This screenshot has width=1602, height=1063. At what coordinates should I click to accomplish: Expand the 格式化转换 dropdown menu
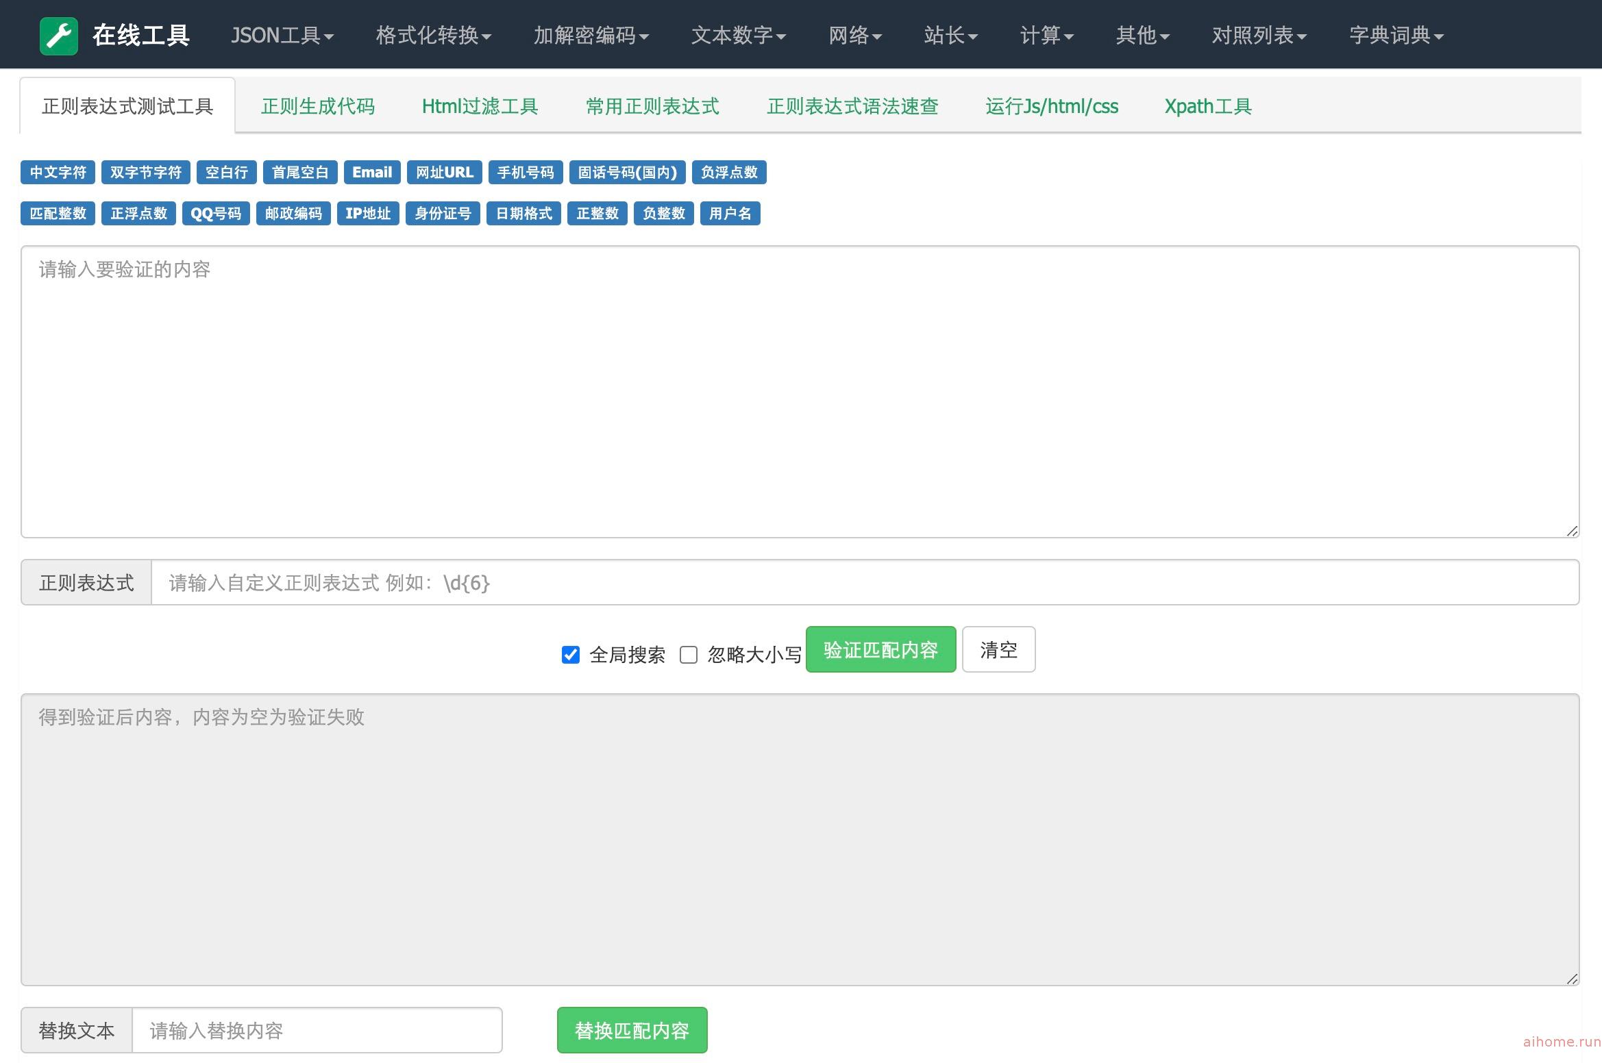[434, 35]
